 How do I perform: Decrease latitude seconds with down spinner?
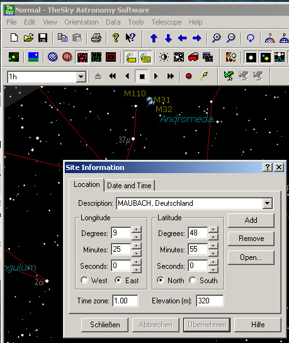[x=213, y=270]
